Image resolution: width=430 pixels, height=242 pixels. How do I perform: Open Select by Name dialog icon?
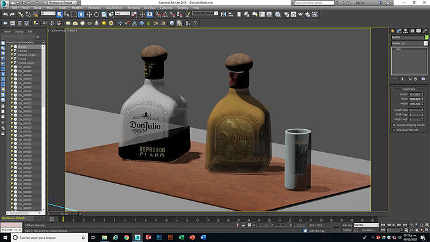[x=67, y=14]
